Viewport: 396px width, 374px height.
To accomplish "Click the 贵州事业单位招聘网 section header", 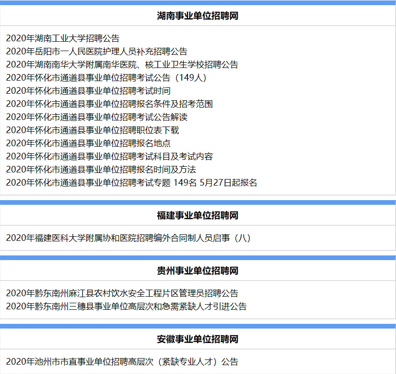I will [x=198, y=271].
